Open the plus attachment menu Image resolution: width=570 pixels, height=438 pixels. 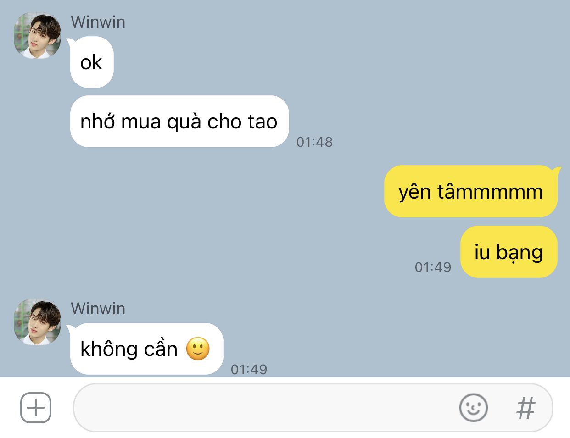click(36, 407)
